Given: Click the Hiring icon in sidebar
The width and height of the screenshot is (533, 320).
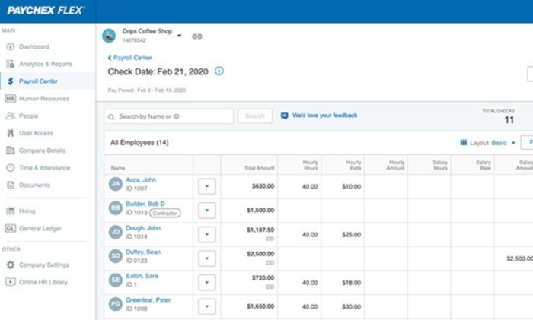Looking at the screenshot, I should pos(11,211).
